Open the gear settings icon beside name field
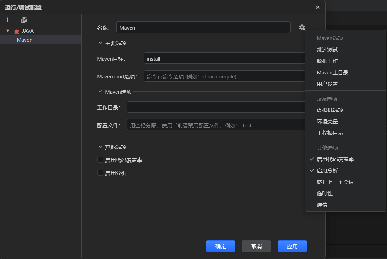The height and width of the screenshot is (259, 387). [x=302, y=27]
